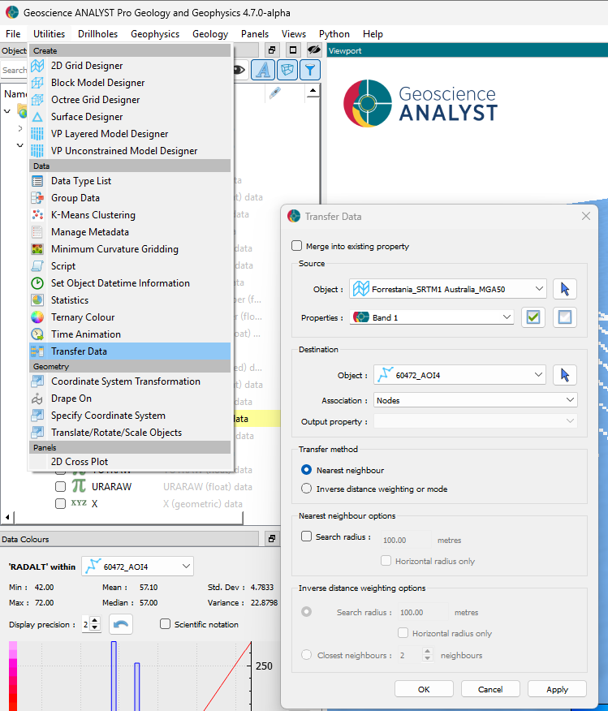Click the Apply button
The image size is (608, 711).
click(x=557, y=689)
